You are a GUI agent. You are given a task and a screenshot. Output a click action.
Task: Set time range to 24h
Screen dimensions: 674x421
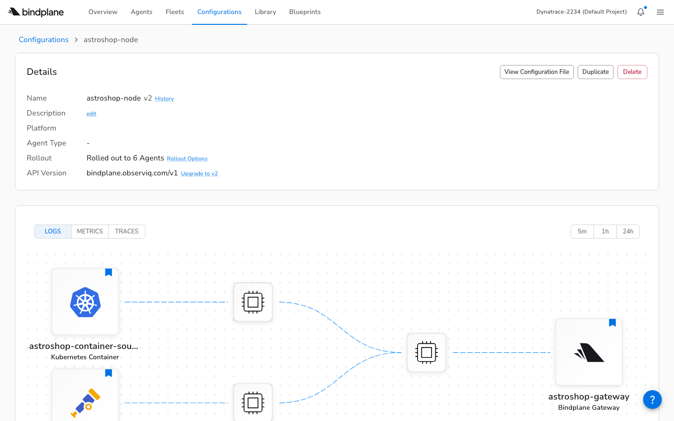(628, 232)
